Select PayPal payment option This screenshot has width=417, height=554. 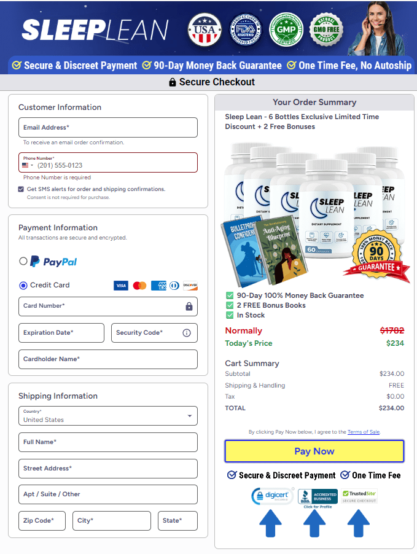[23, 261]
